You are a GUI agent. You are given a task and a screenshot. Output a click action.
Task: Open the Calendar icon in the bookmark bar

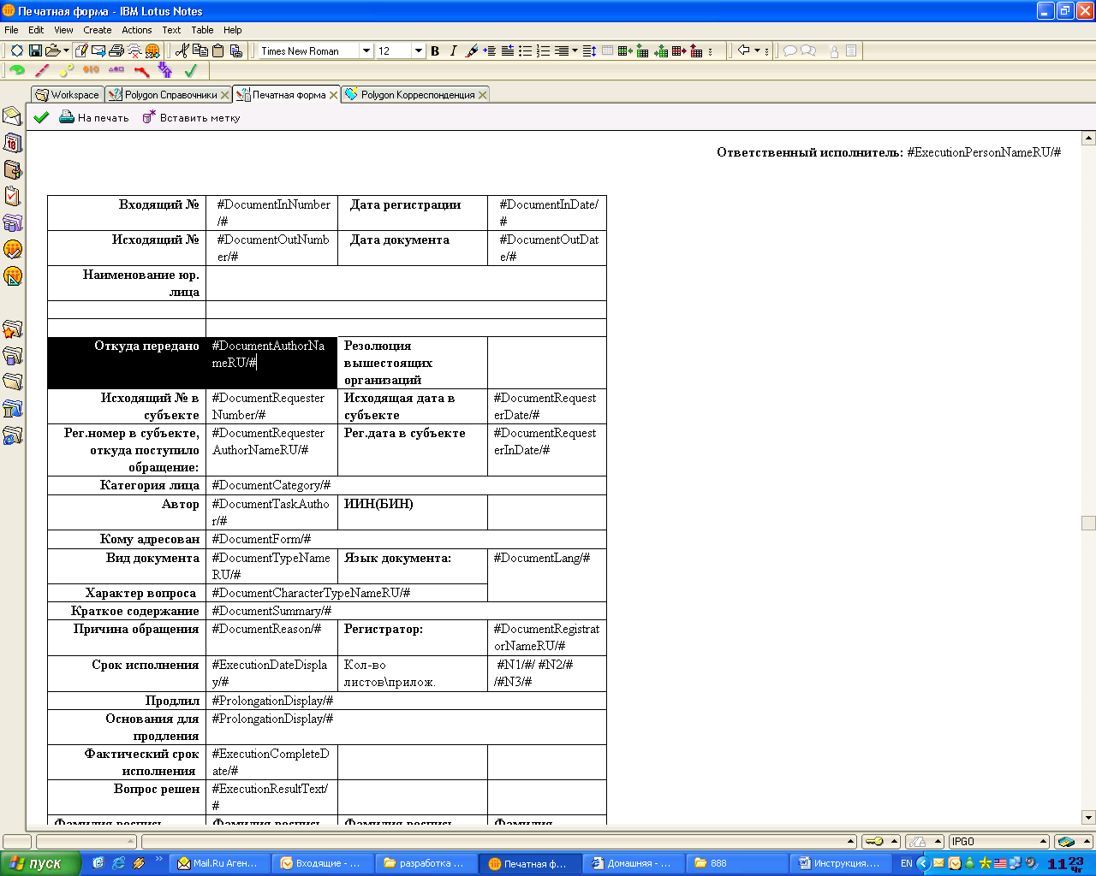click(x=12, y=142)
